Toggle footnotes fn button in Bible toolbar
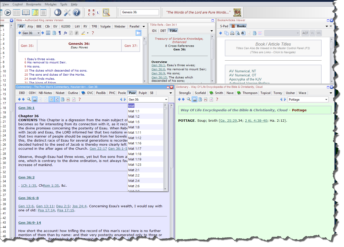The width and height of the screenshot is (344, 247). 65,33
